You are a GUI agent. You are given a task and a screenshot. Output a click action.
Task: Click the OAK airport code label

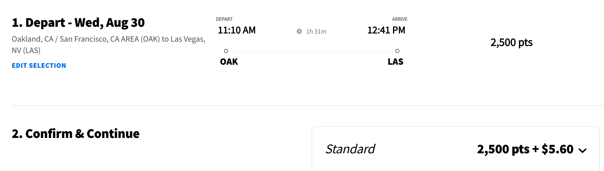[229, 62]
